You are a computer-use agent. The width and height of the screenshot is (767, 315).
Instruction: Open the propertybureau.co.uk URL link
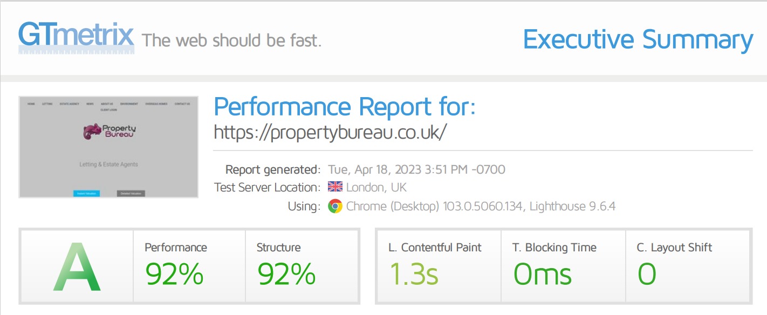click(330, 132)
